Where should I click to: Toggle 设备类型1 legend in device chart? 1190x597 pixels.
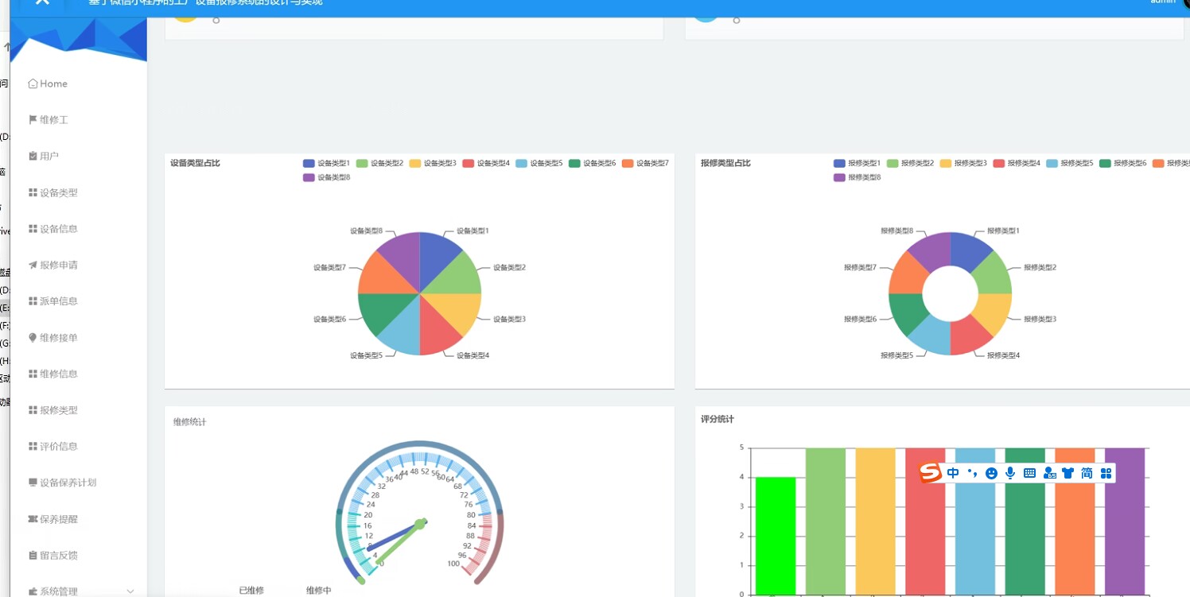(326, 163)
